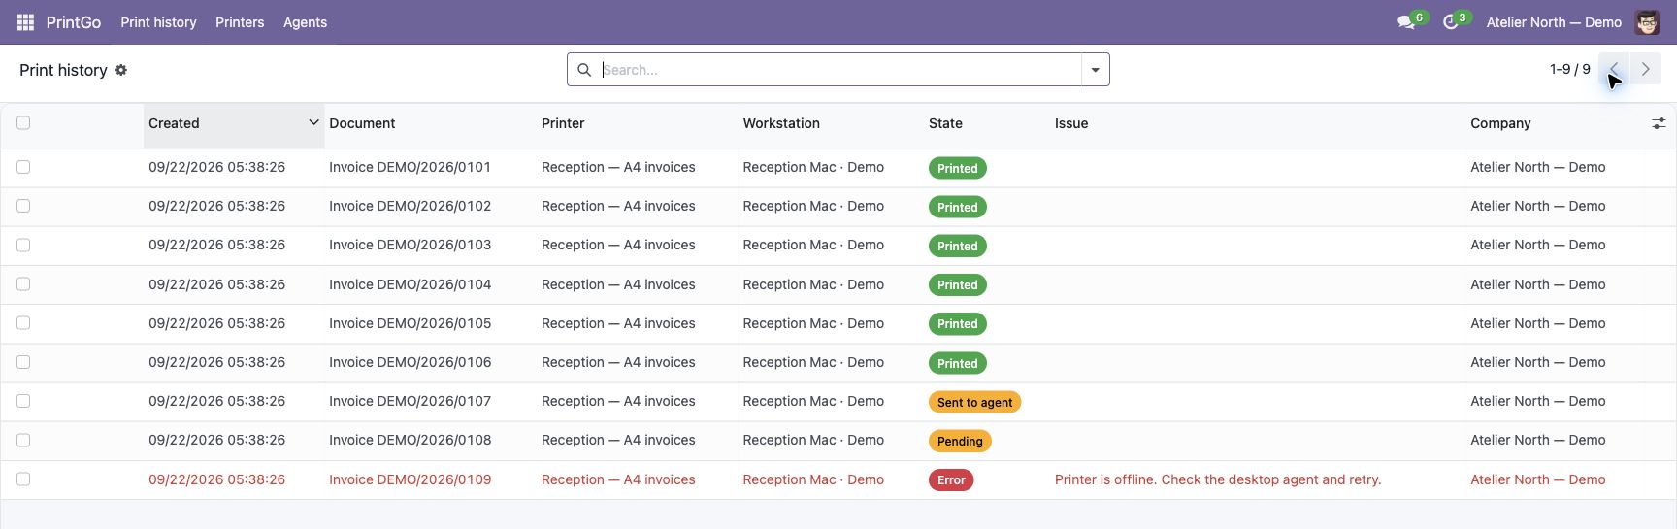Viewport: 1677px width, 529px height.
Task: Sort by the State column header
Action: (945, 123)
